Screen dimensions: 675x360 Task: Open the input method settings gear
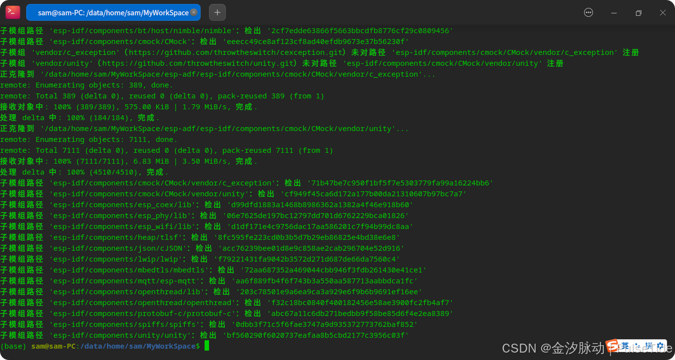coord(660,346)
